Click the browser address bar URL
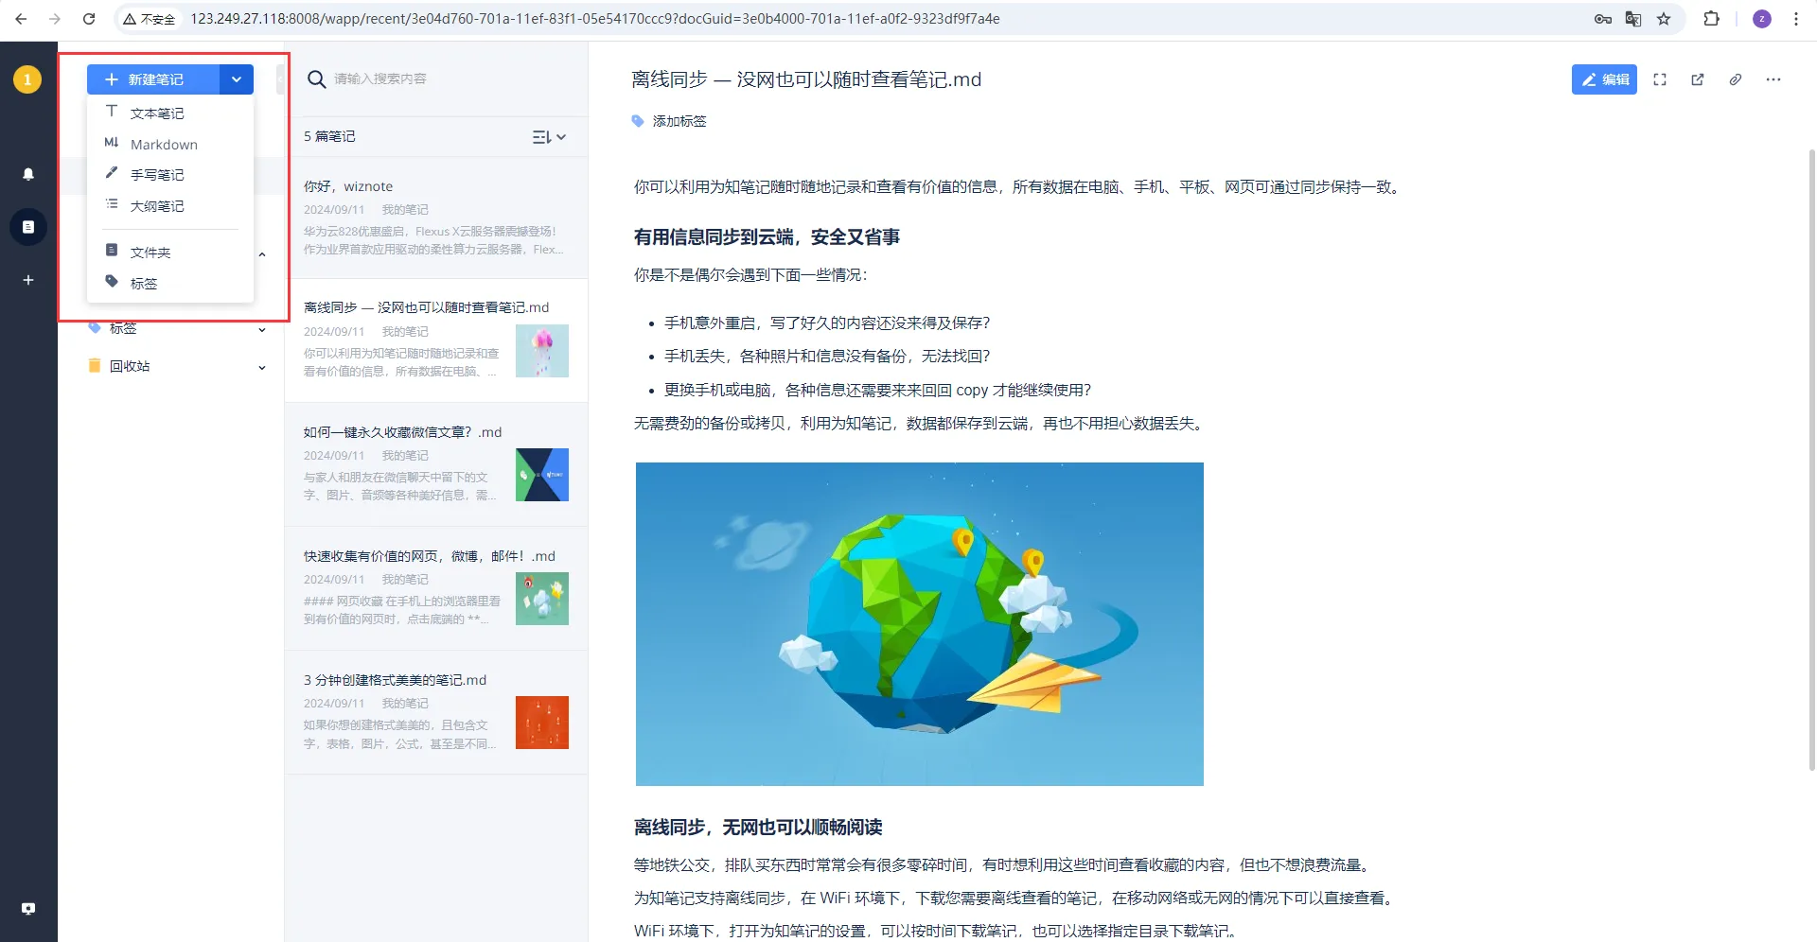The width and height of the screenshot is (1817, 942). 595,19
